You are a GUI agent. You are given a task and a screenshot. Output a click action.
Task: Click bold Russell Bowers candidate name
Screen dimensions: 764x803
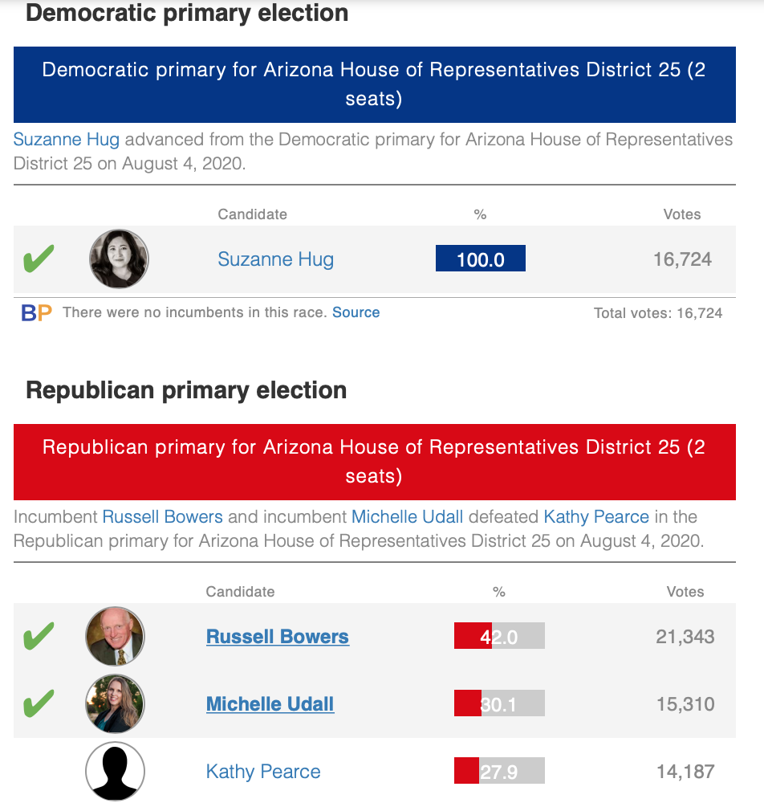(278, 637)
